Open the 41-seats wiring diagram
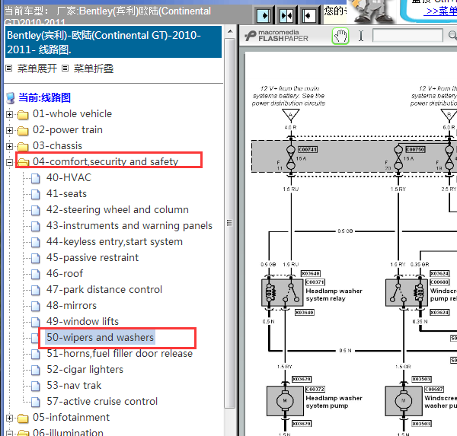This screenshot has width=457, height=436. point(66,193)
